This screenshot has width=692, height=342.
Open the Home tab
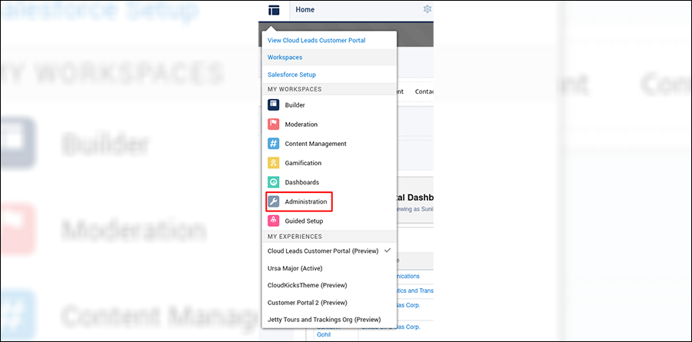[x=305, y=10]
